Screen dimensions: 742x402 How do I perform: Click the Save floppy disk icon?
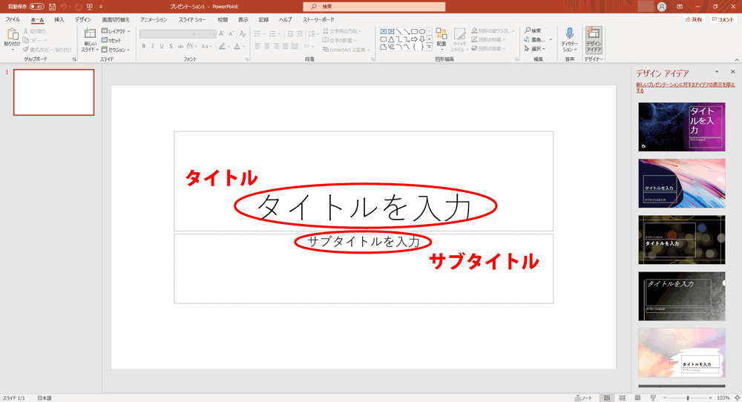pos(53,7)
